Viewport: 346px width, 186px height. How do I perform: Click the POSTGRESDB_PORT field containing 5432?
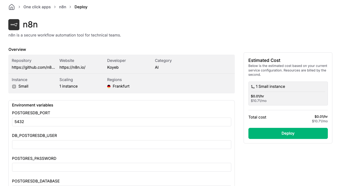point(122,122)
